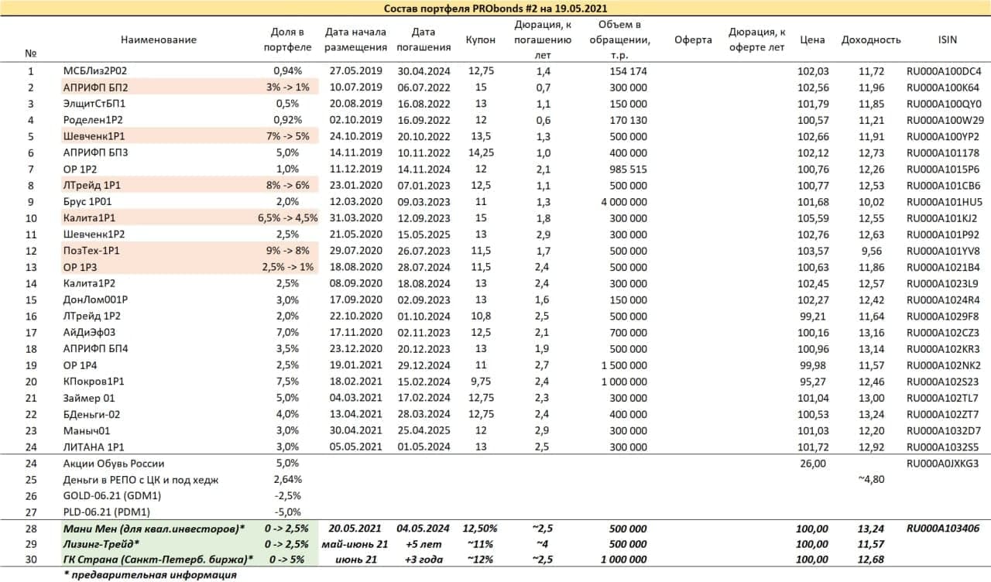Click the "ISIN" column header
991x582 pixels.
[944, 39]
